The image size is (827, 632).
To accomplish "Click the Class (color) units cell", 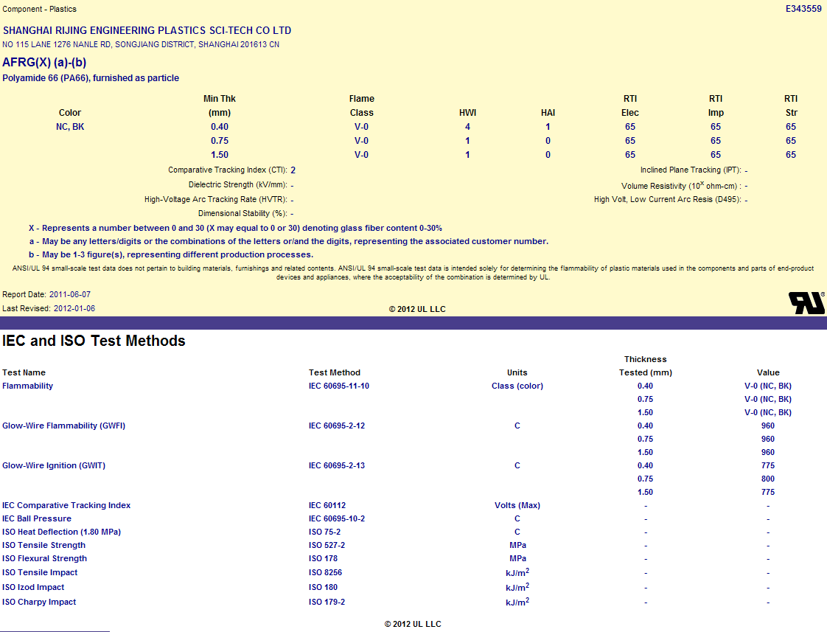I will click(x=517, y=386).
